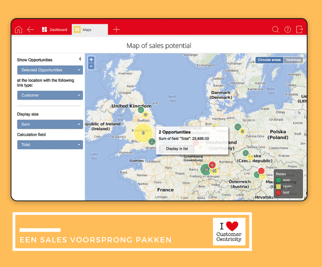
Task: Click the lost red legend swatch
Action: coord(278,192)
